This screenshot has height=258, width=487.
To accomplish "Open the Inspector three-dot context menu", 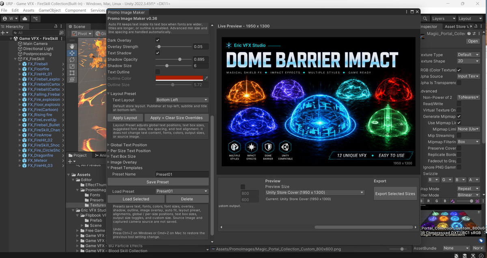I will click(x=480, y=34).
